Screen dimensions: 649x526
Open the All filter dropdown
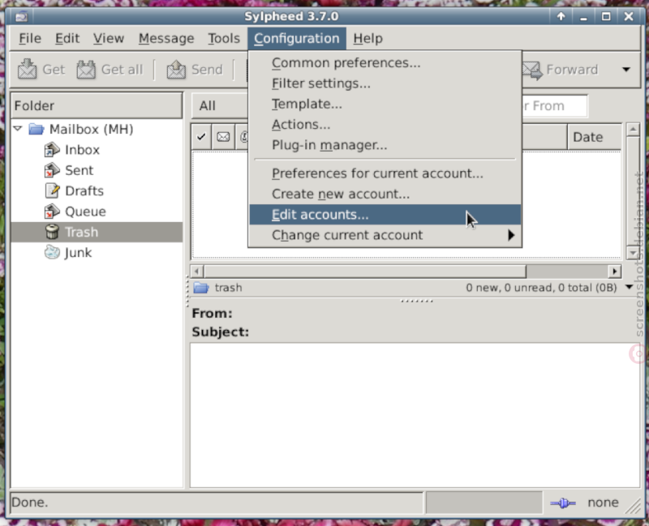[220, 106]
